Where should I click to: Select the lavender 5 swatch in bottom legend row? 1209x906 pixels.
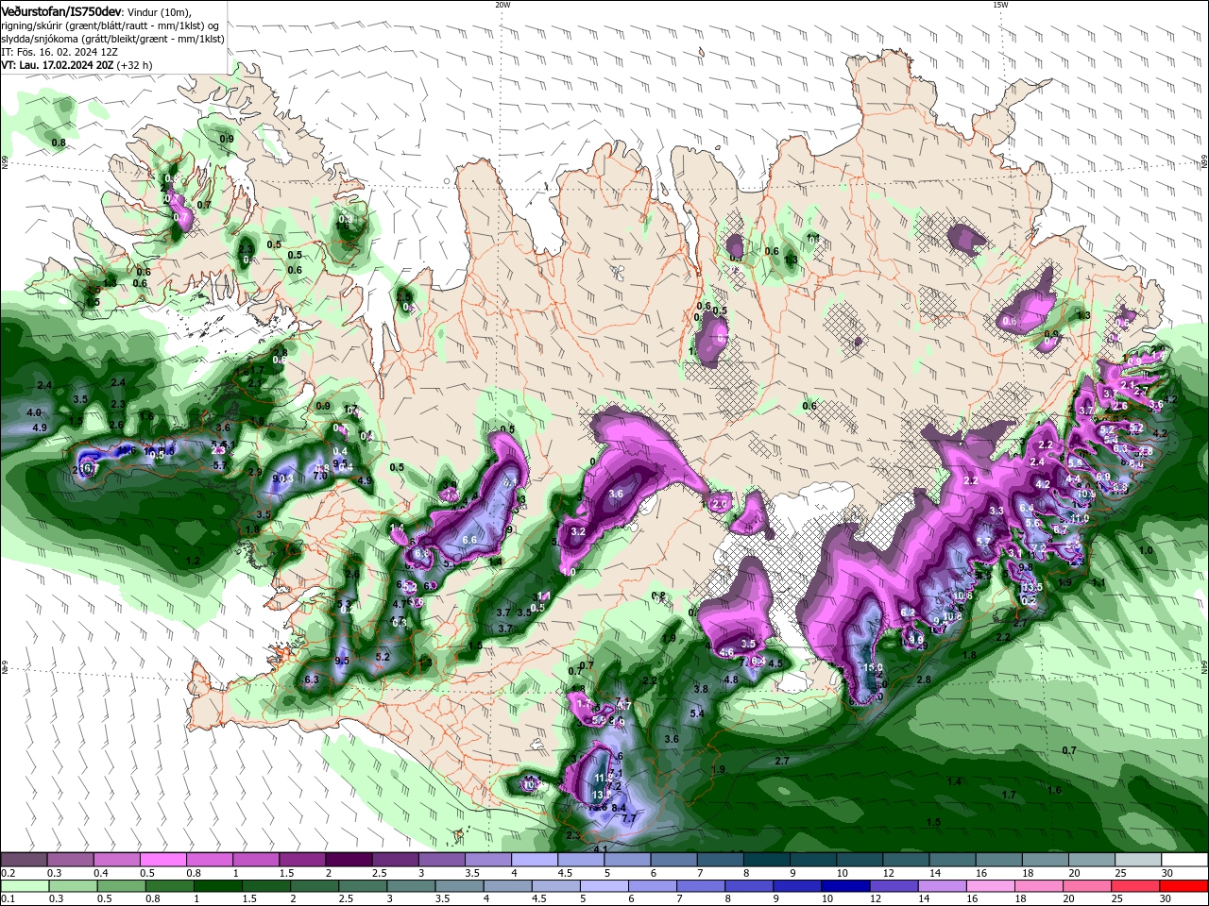(604, 885)
